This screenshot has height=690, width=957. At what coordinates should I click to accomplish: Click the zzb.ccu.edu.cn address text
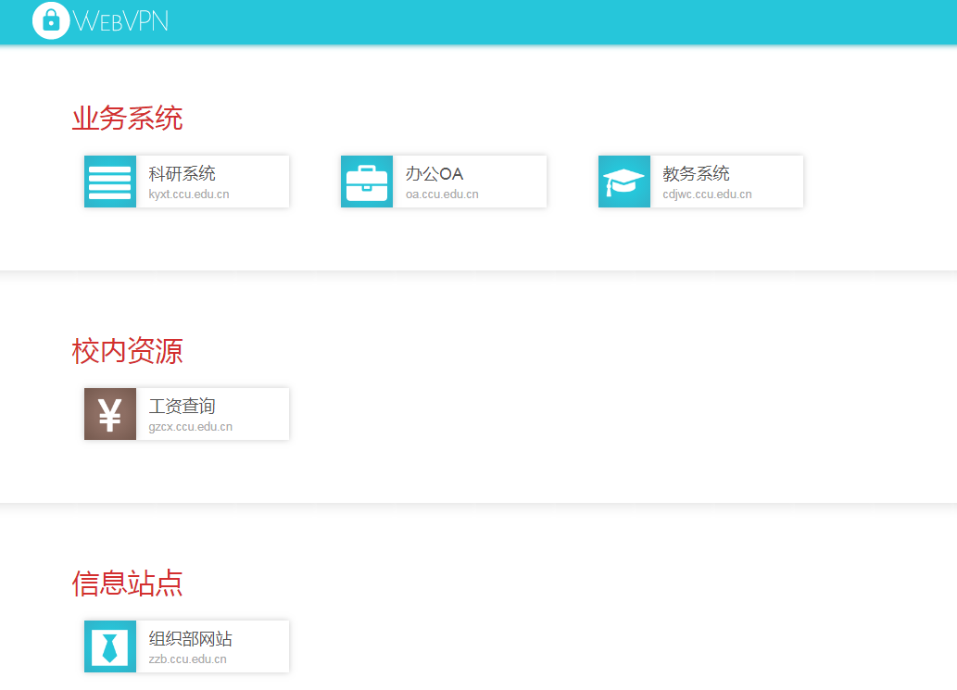point(187,659)
